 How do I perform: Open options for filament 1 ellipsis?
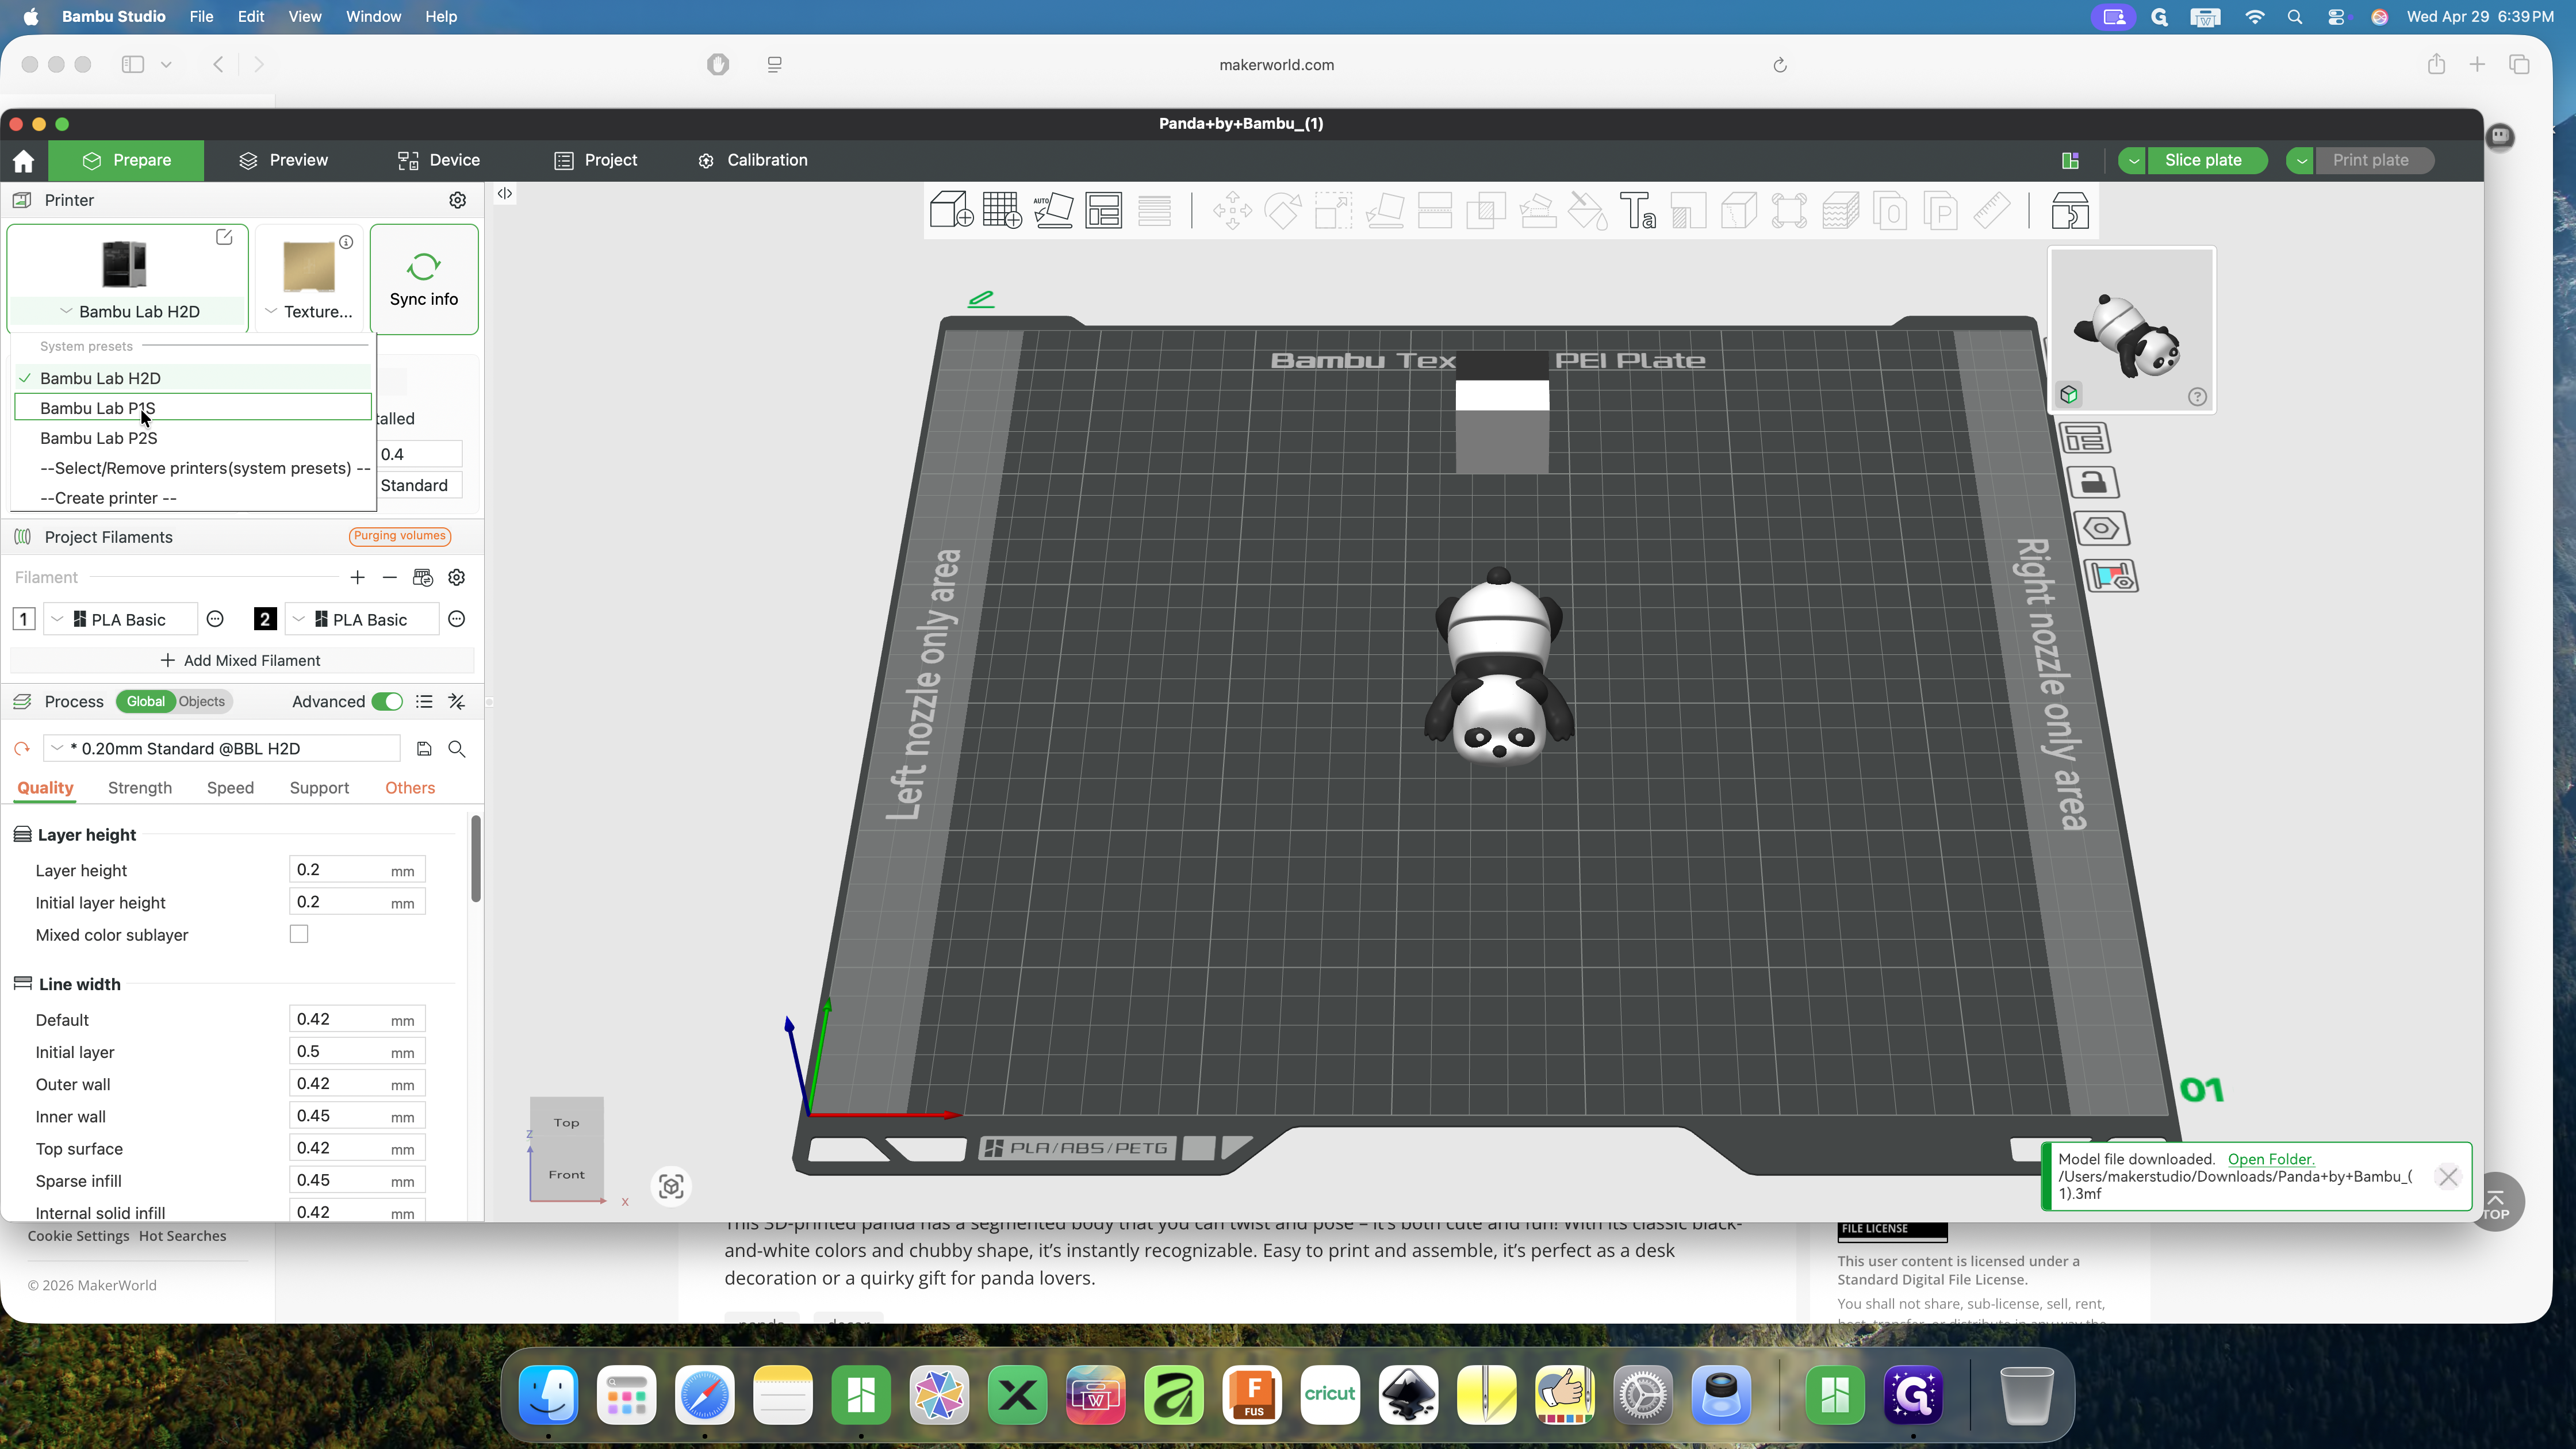point(215,619)
